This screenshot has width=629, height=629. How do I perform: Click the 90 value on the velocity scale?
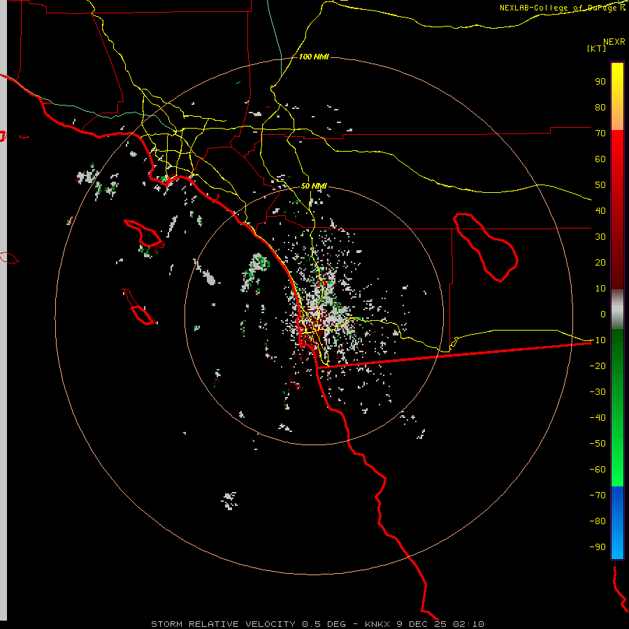tap(600, 82)
